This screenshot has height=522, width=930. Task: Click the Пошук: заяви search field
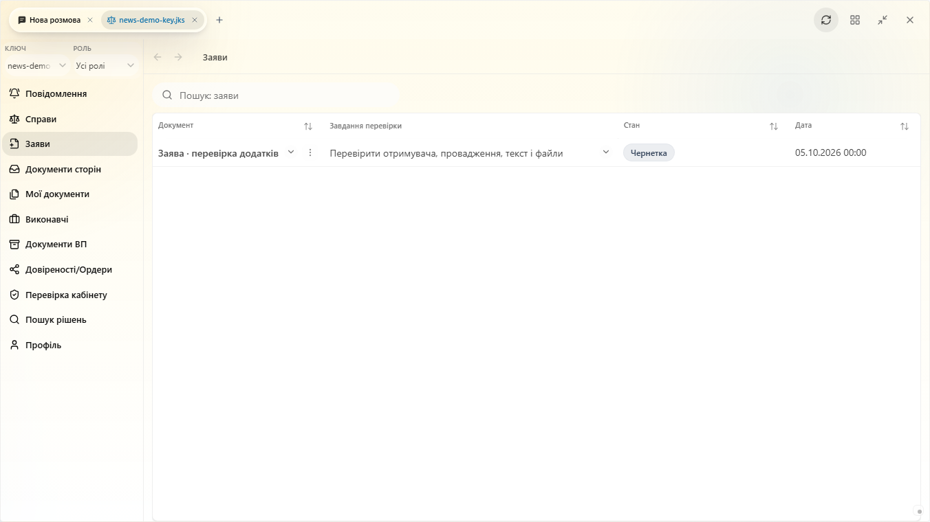276,95
